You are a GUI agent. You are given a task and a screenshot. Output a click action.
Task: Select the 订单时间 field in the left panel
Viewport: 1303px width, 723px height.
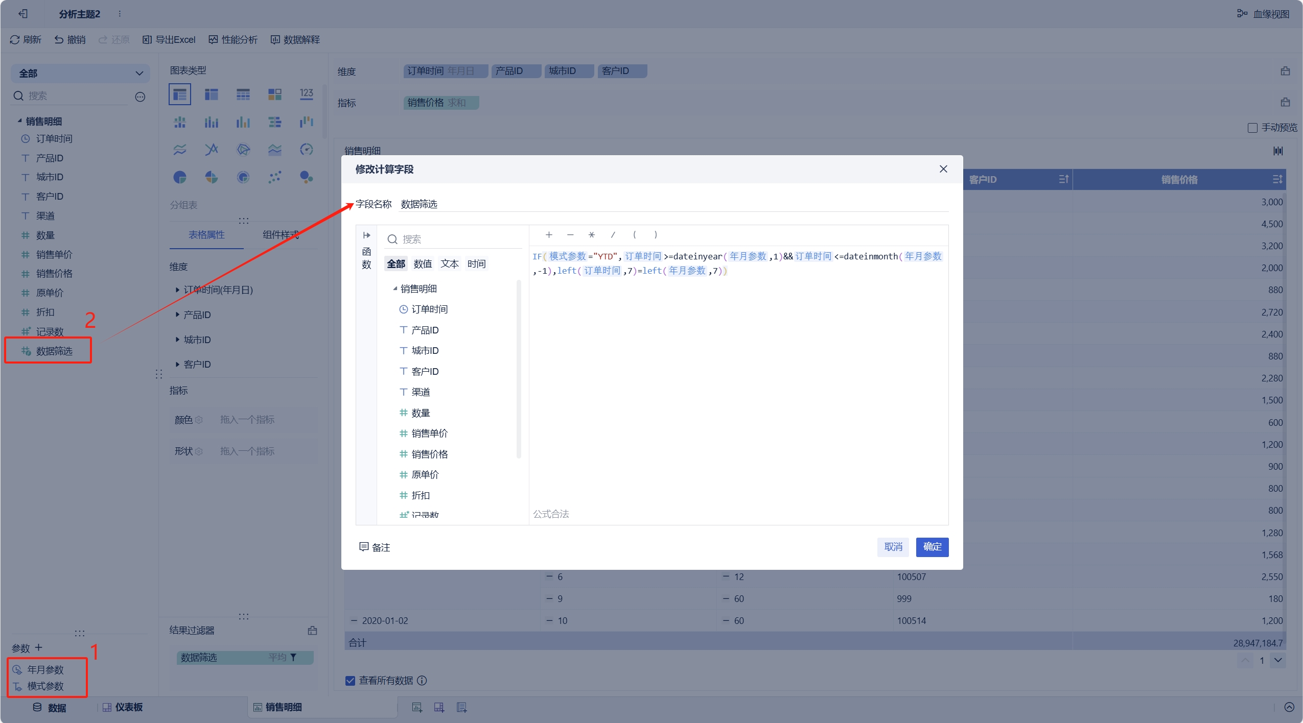[x=54, y=138]
